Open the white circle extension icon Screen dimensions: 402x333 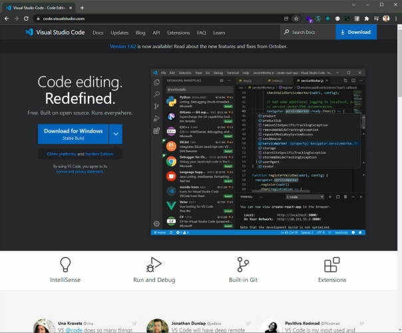pos(337,19)
